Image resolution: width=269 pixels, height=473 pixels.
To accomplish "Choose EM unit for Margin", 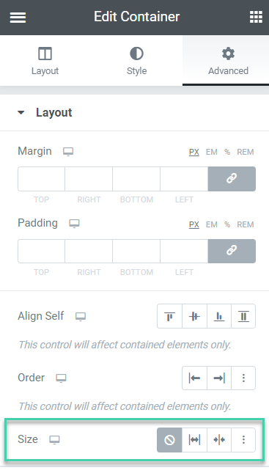I will pyautogui.click(x=211, y=152).
